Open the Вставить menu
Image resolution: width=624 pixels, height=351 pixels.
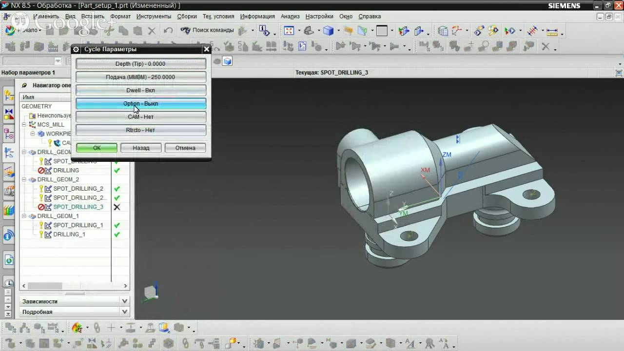pos(93,16)
